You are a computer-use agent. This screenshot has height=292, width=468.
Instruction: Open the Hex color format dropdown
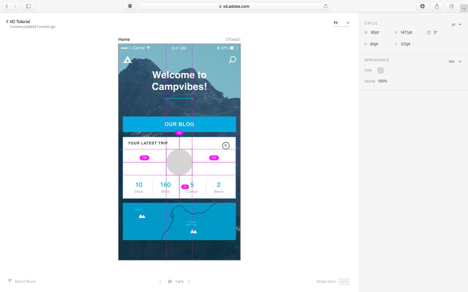(x=455, y=61)
